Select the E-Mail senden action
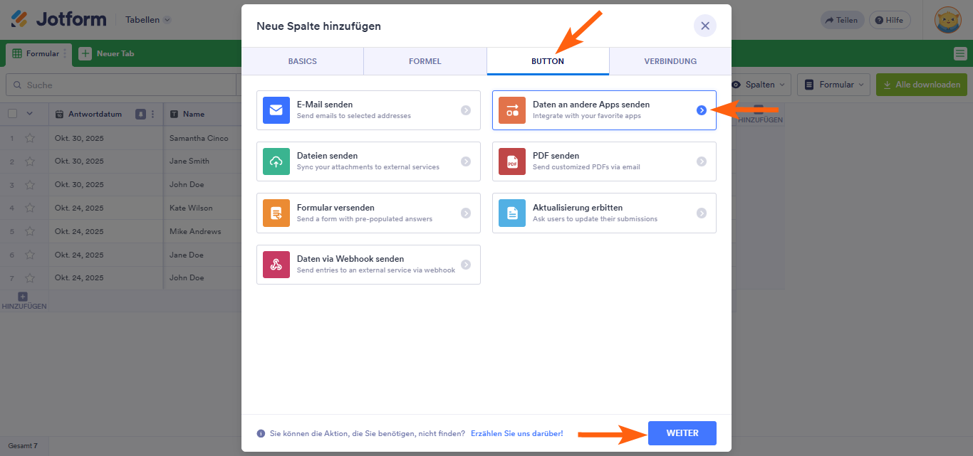The width and height of the screenshot is (973, 456). [368, 110]
